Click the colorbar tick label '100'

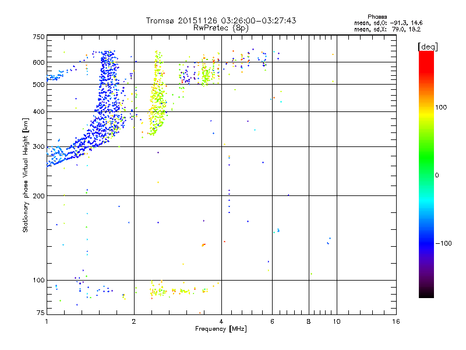tap(441, 107)
